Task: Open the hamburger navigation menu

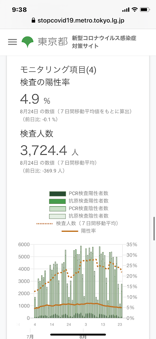Action: (13, 42)
